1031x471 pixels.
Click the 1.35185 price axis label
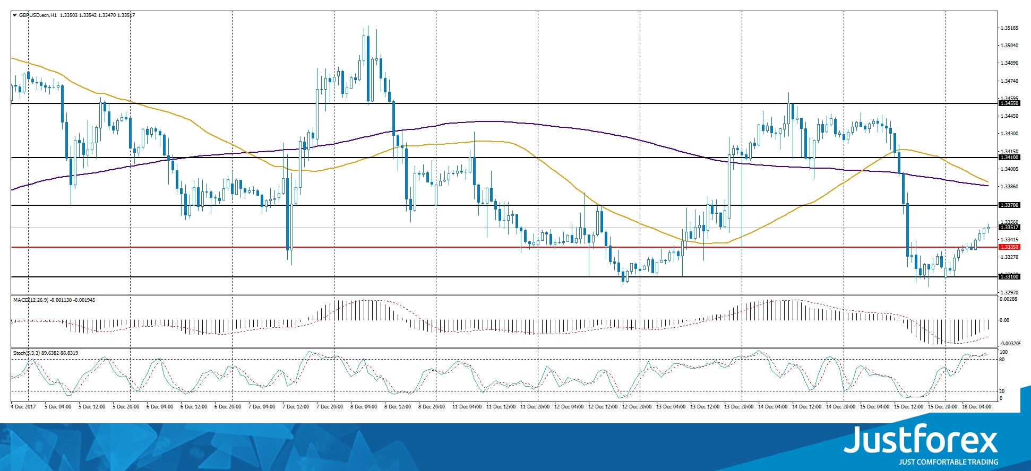1009,28
